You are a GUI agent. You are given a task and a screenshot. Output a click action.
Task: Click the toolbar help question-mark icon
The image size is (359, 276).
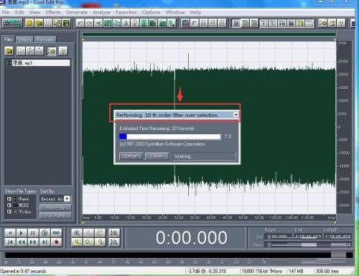341,23
